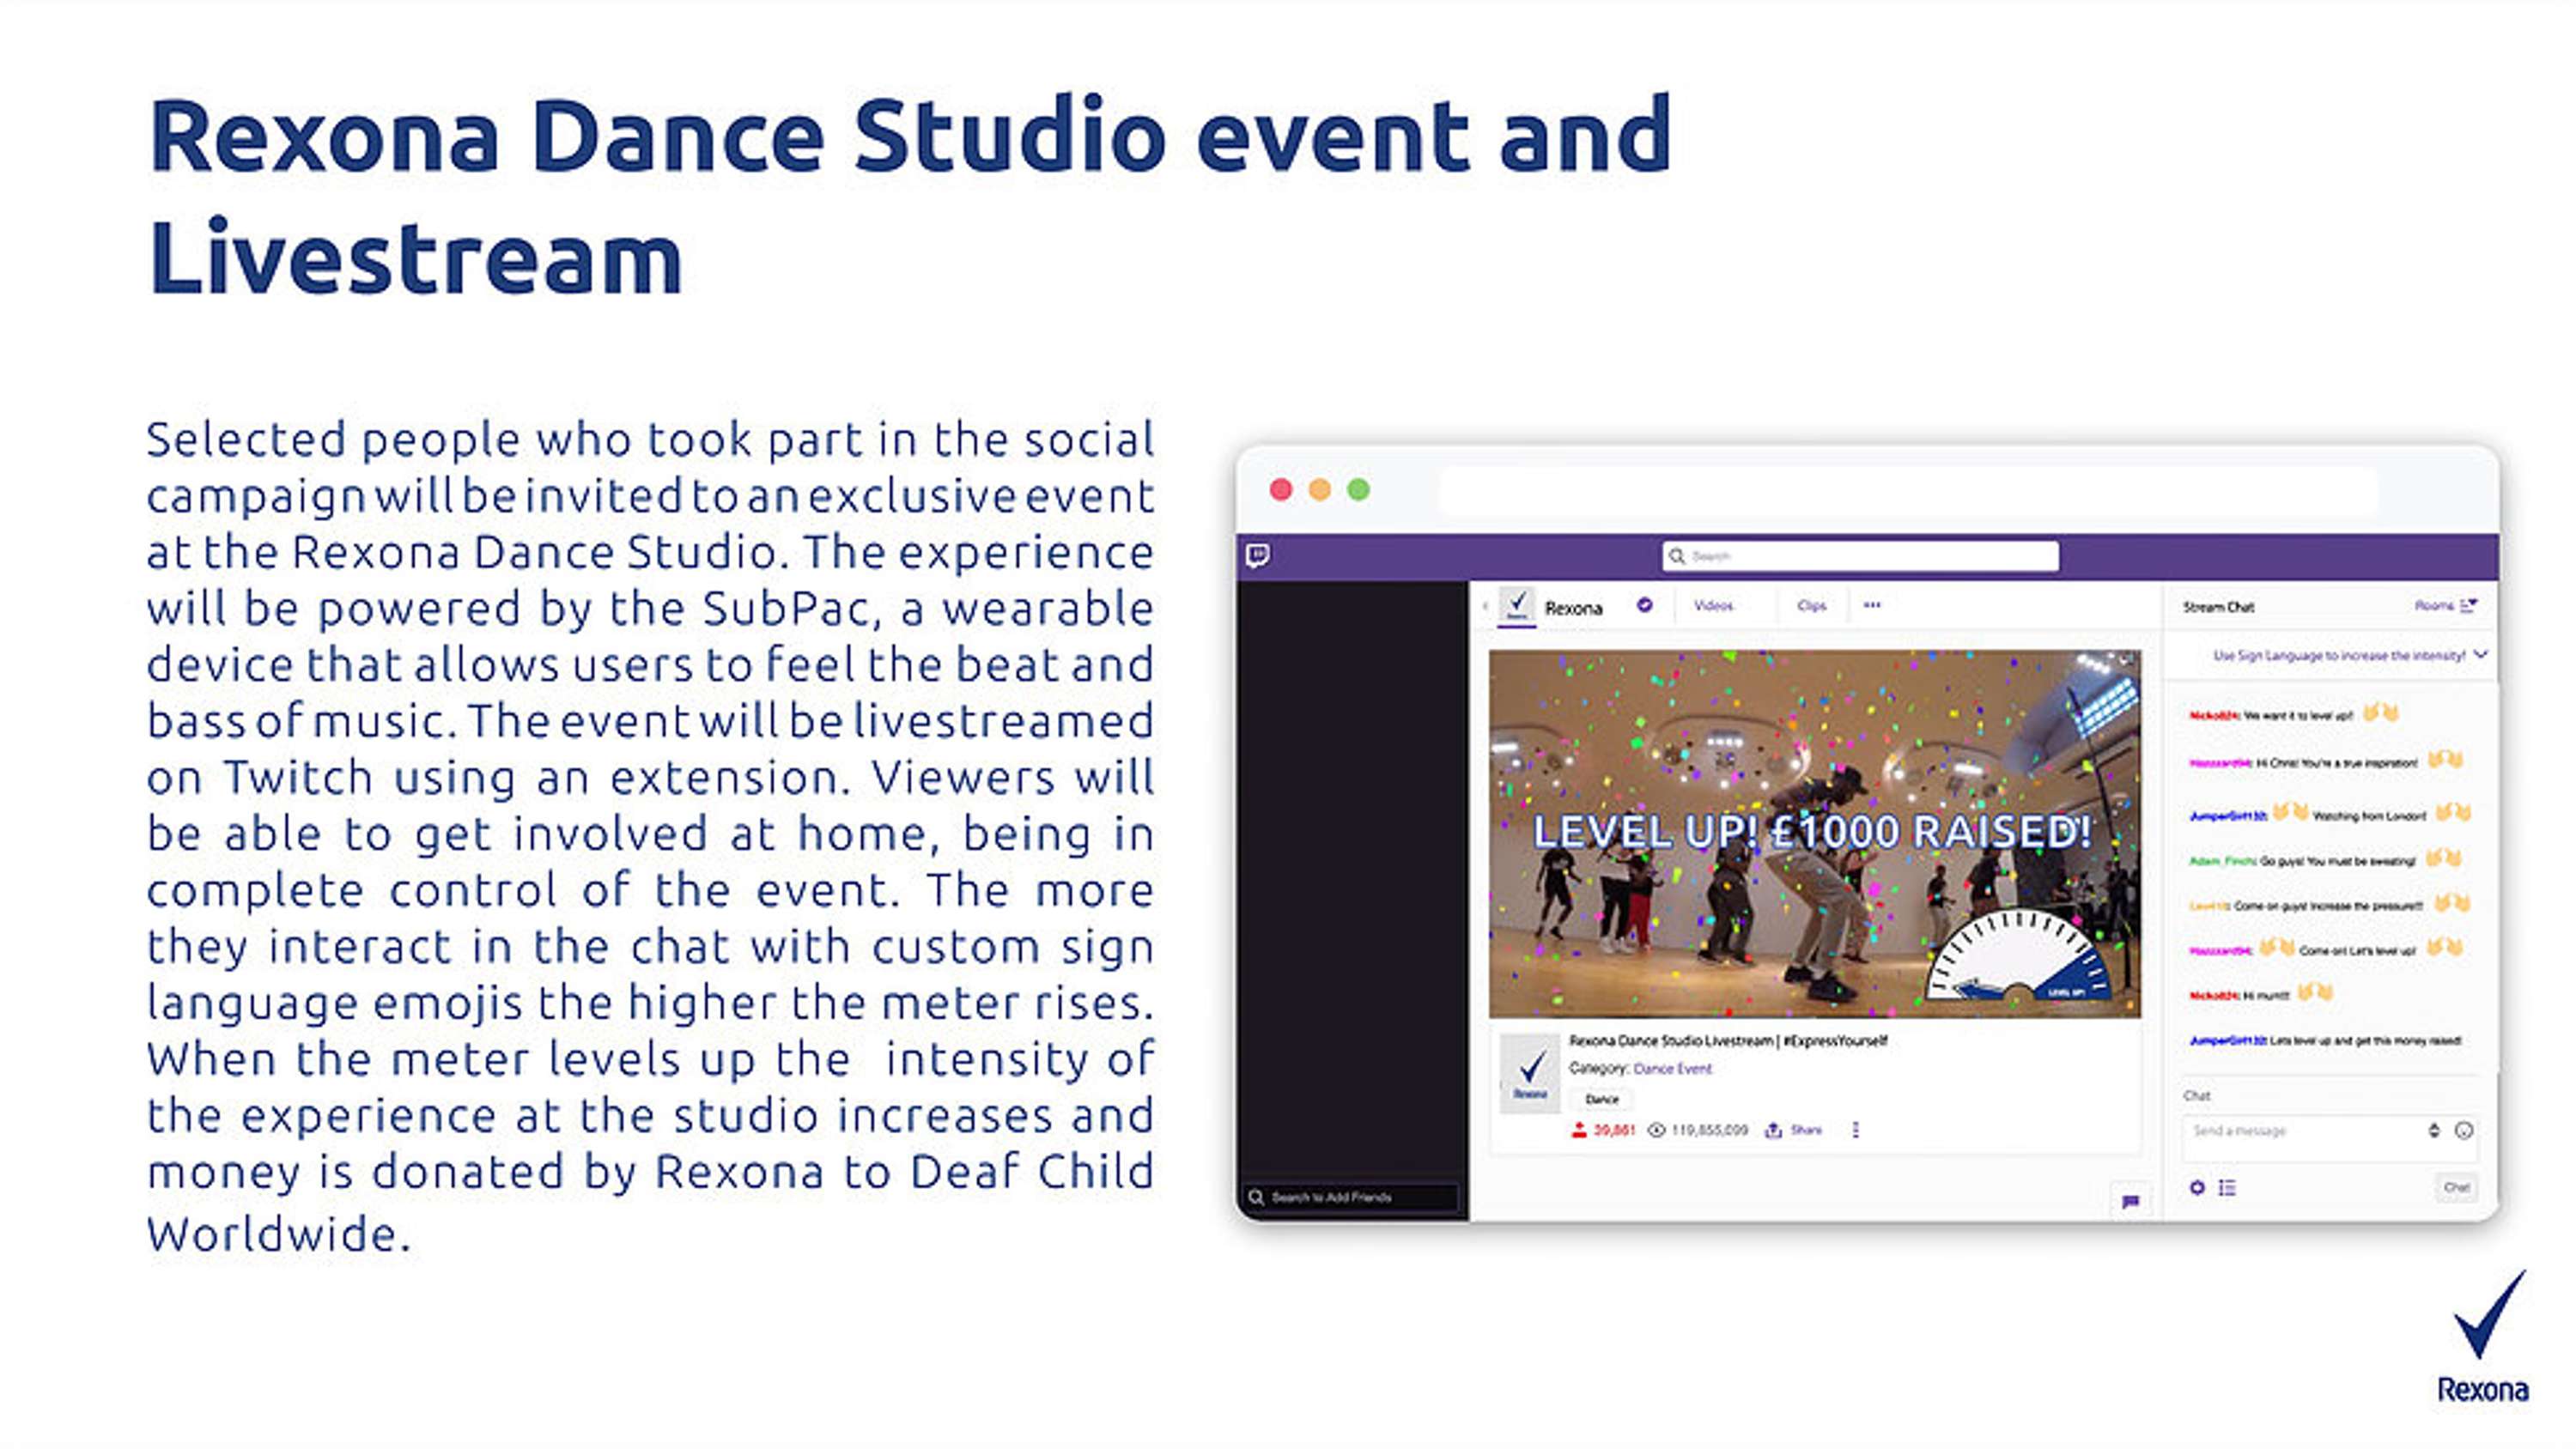Image resolution: width=2576 pixels, height=1449 pixels.
Task: Click the stepper arrows in message box
Action: pos(2433,1130)
